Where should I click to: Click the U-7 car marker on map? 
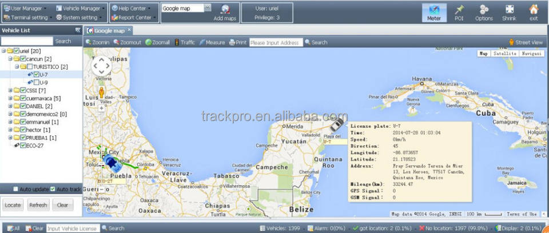336,125
